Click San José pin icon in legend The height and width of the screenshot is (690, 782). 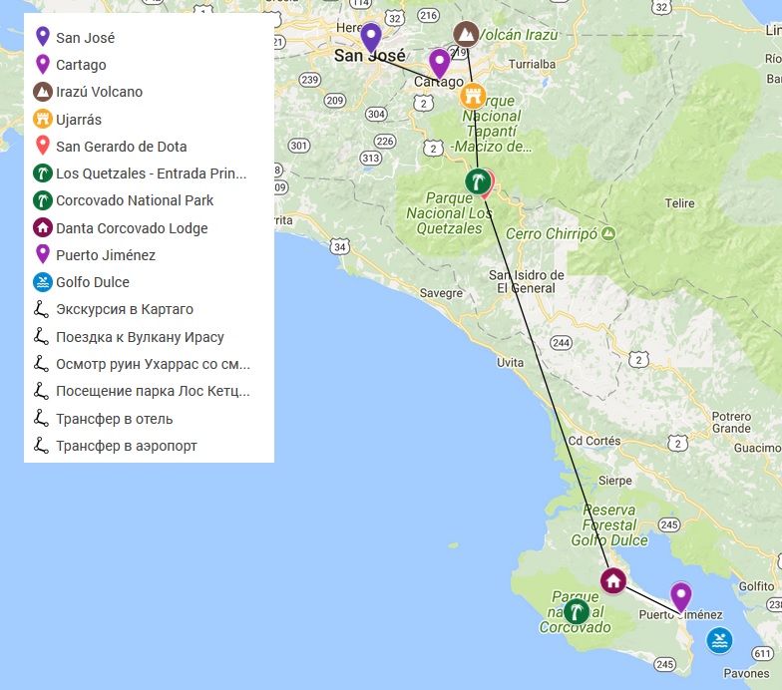(43, 37)
